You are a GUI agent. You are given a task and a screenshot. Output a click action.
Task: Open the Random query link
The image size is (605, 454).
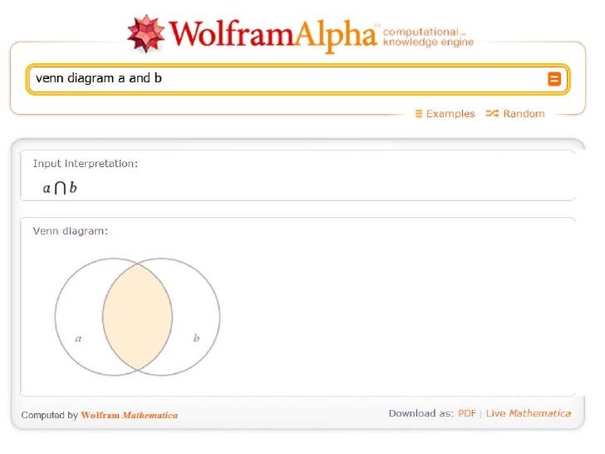click(x=524, y=114)
